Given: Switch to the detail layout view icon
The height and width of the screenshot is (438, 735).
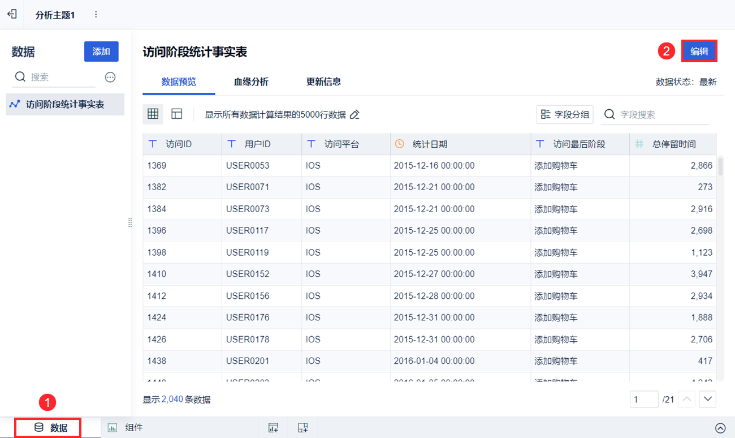Looking at the screenshot, I should (177, 114).
